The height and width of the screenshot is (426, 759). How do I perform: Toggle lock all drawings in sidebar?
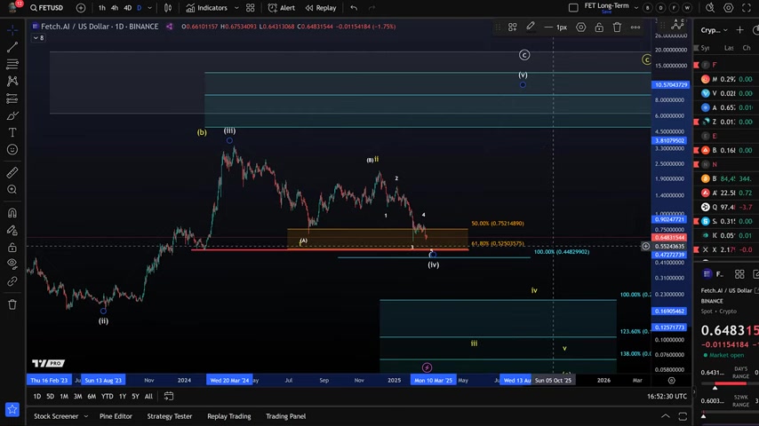click(12, 248)
